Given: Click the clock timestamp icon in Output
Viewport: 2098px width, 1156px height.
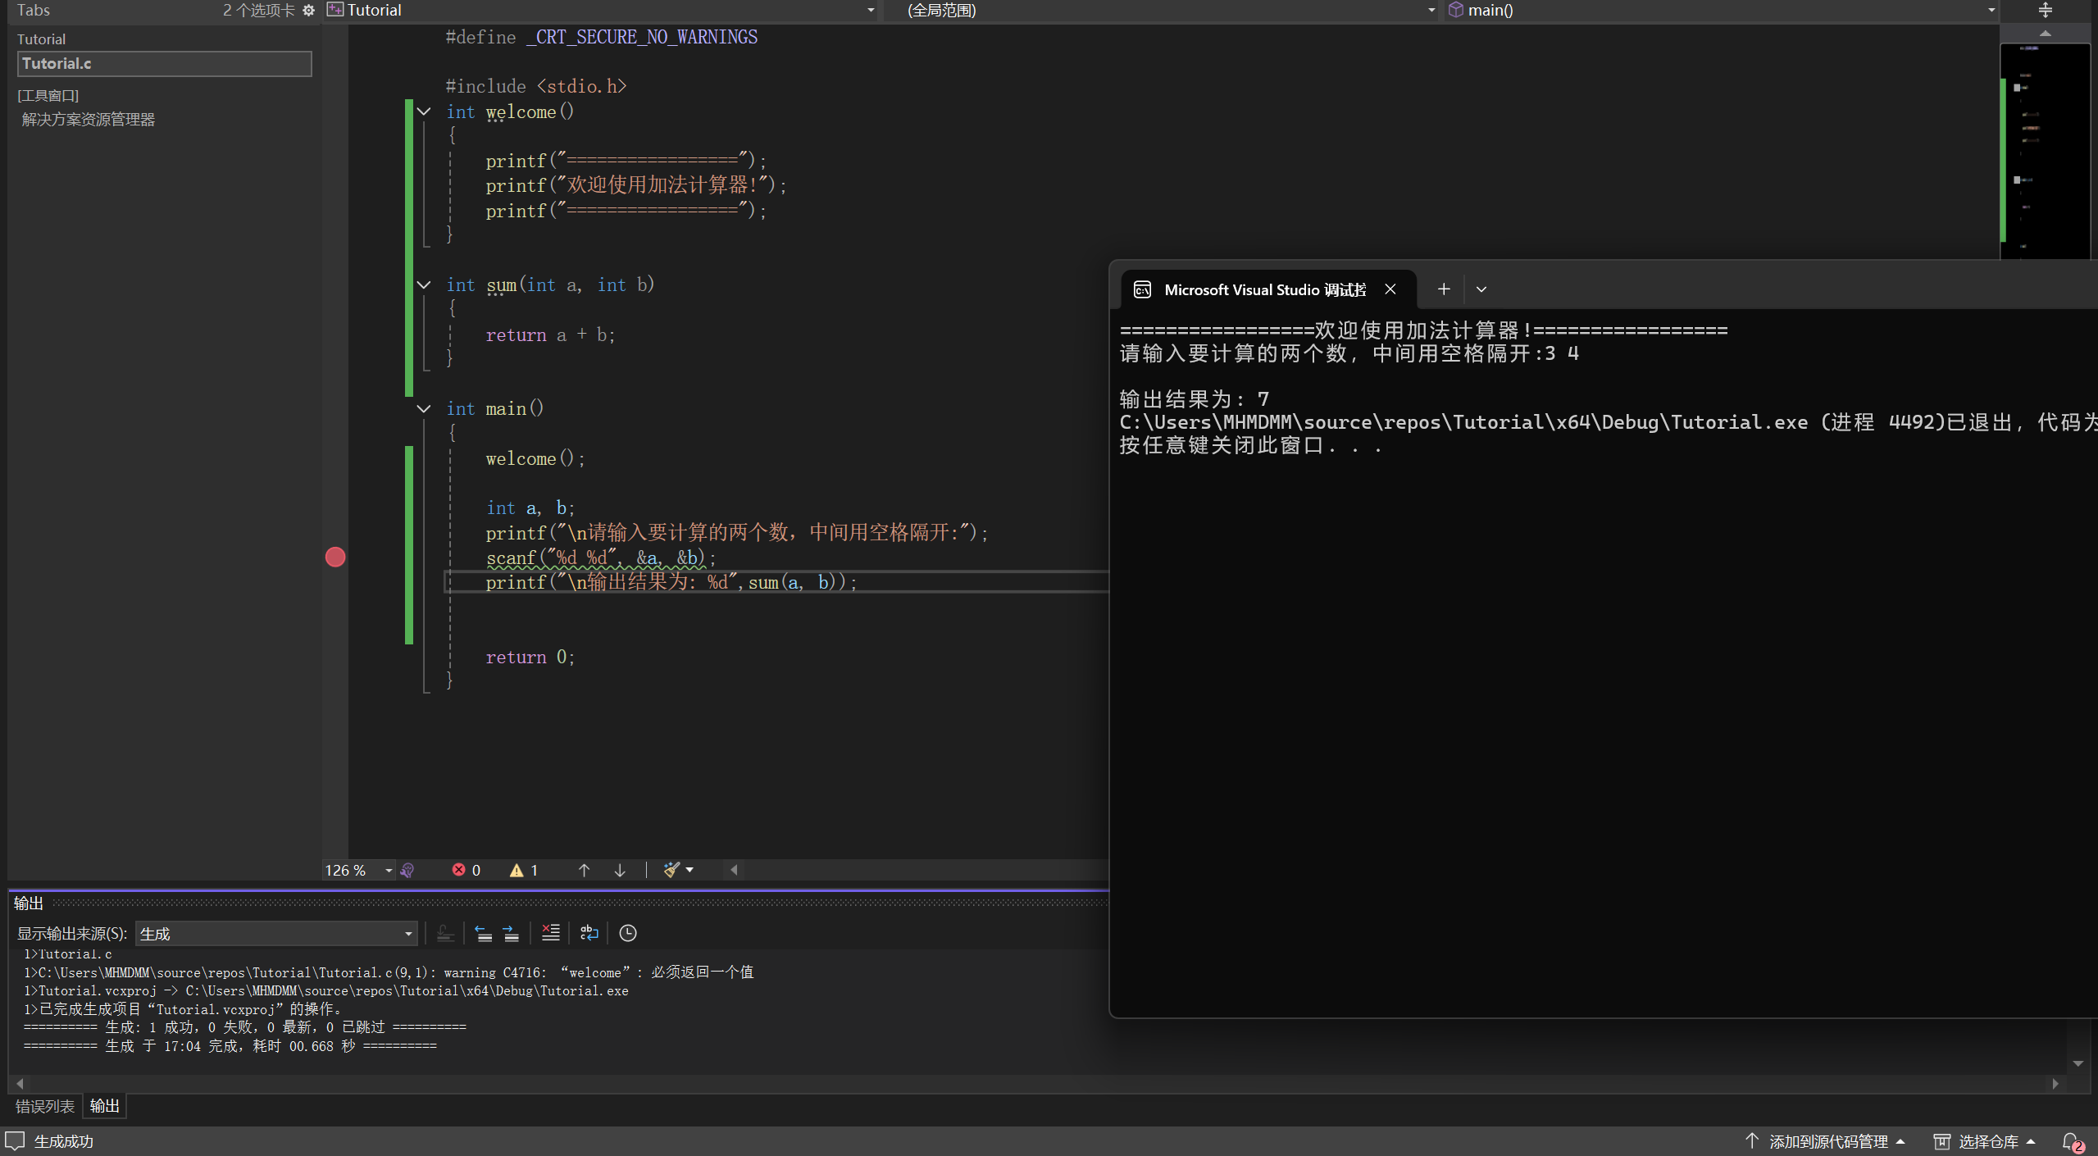Looking at the screenshot, I should click(x=628, y=933).
